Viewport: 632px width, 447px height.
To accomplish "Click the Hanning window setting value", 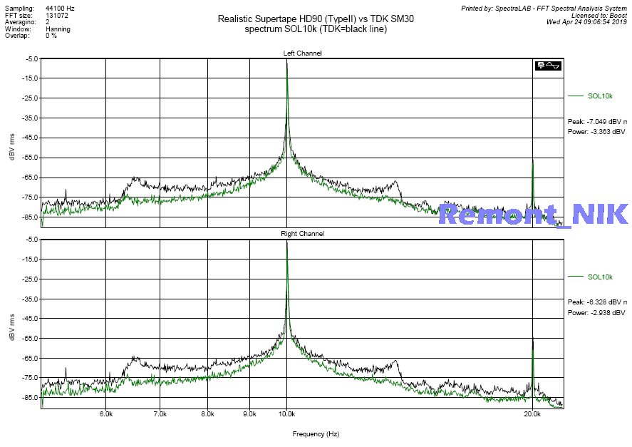I will point(58,29).
